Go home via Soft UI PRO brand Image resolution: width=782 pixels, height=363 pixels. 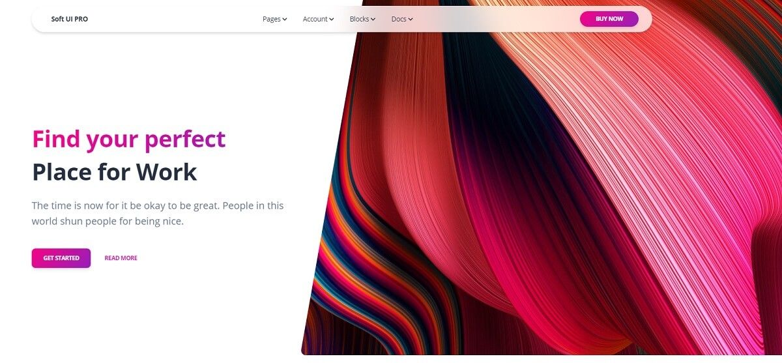(70, 19)
